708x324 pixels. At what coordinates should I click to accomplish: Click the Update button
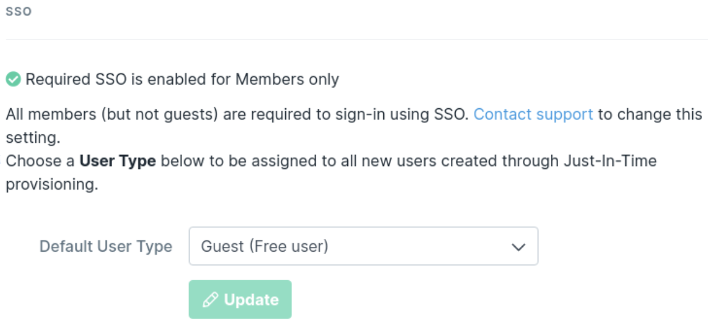click(240, 299)
